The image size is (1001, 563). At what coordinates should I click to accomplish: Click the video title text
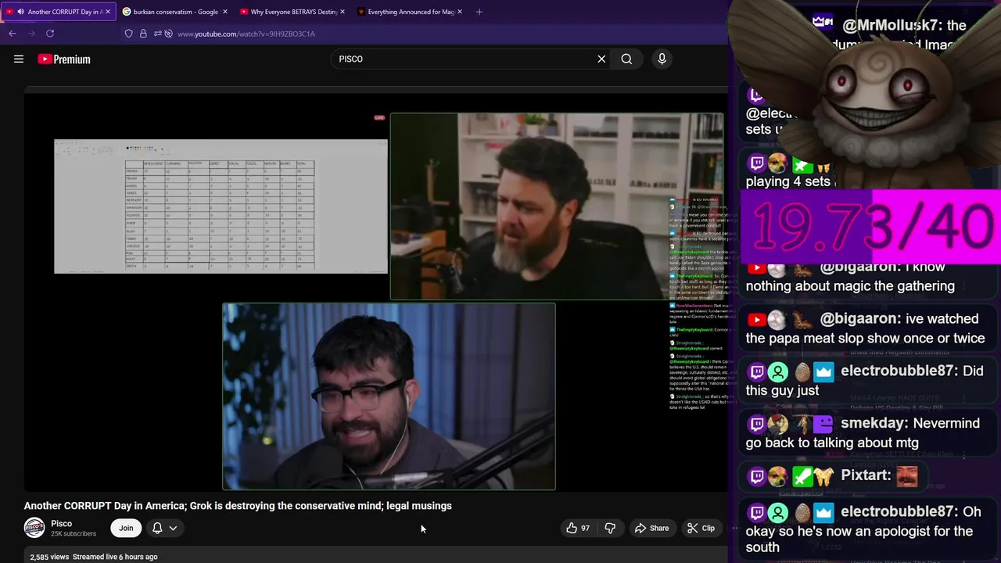pyautogui.click(x=238, y=506)
